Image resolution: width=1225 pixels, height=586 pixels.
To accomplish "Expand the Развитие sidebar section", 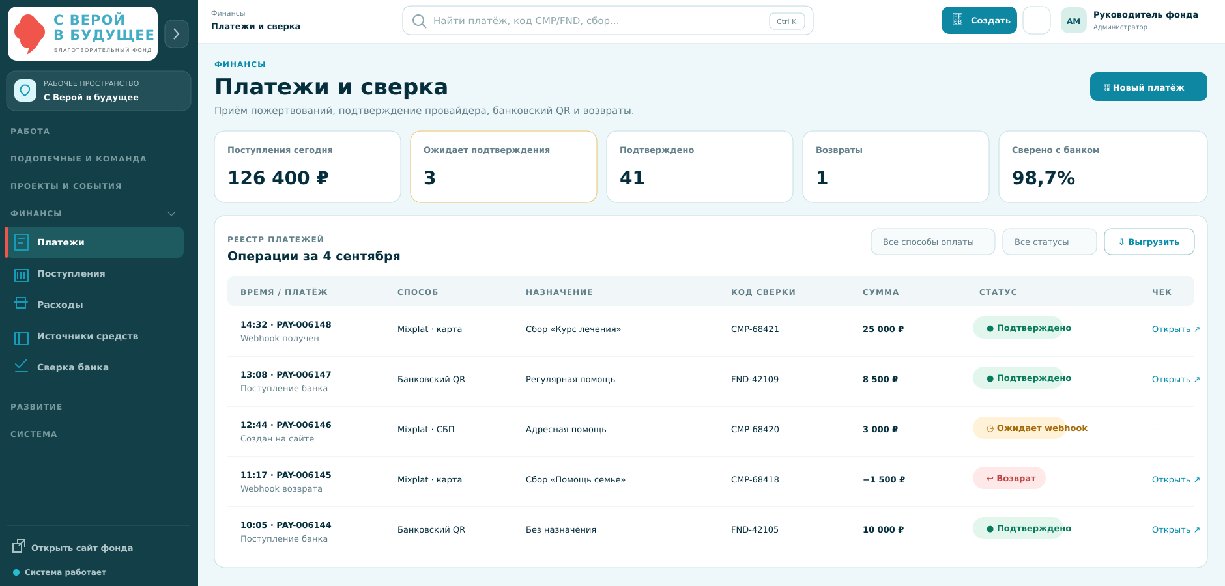I will [x=36, y=407].
